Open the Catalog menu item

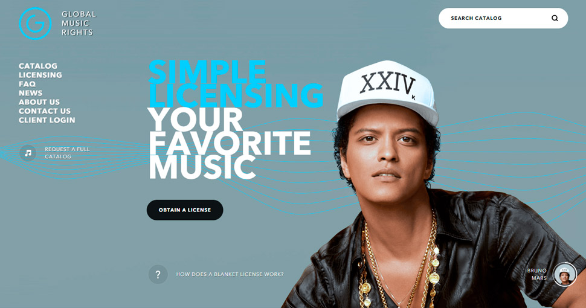coord(38,66)
